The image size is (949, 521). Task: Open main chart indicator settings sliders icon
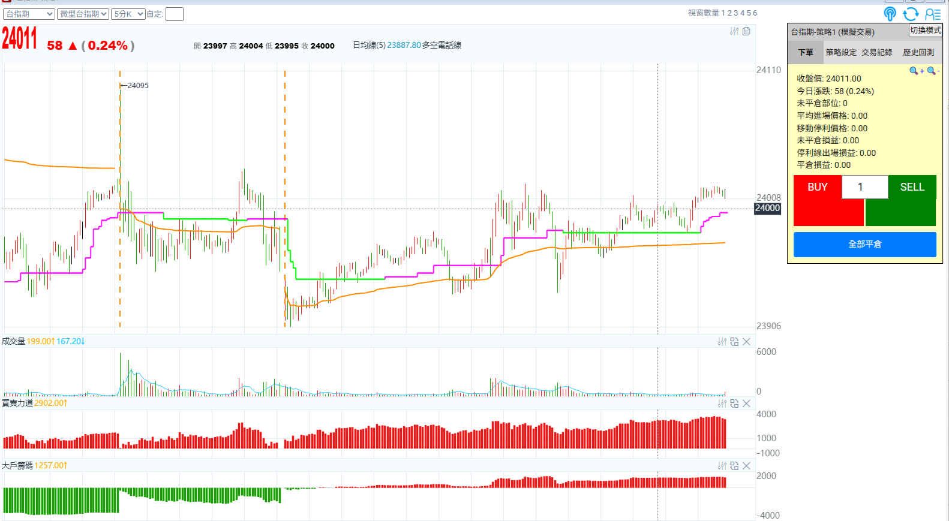pos(734,31)
